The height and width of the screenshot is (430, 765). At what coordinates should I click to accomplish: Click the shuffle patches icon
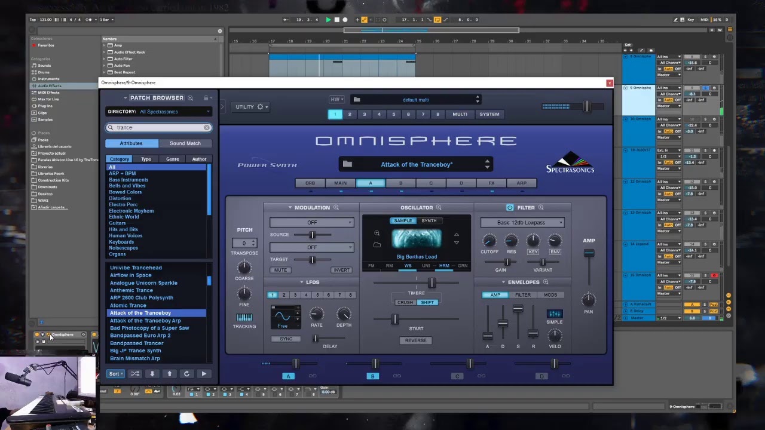tap(135, 374)
